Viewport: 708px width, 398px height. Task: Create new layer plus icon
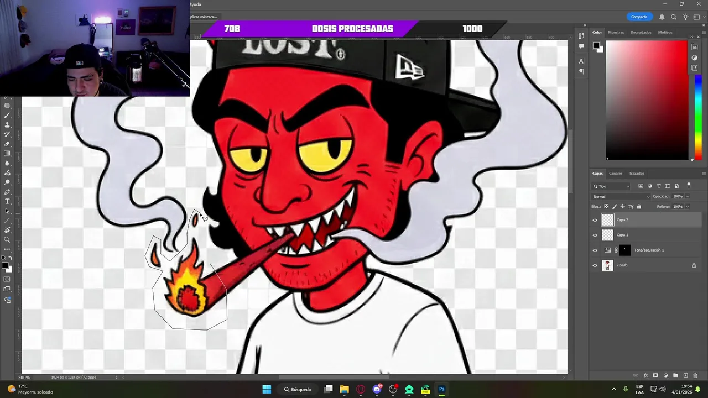tap(686, 375)
